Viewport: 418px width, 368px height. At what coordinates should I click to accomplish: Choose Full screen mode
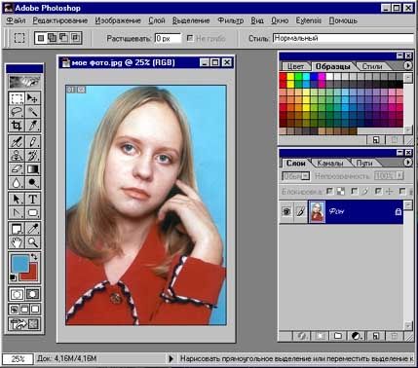point(35,310)
